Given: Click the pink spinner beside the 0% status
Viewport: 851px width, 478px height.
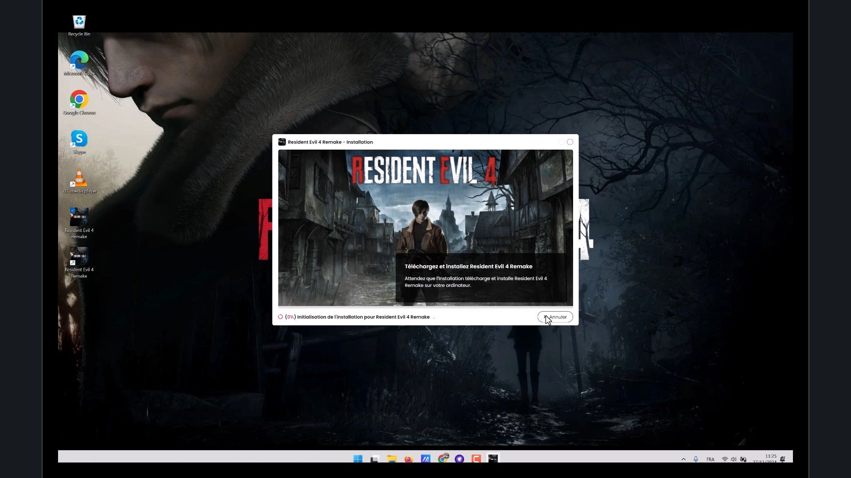Looking at the screenshot, I should pyautogui.click(x=280, y=317).
